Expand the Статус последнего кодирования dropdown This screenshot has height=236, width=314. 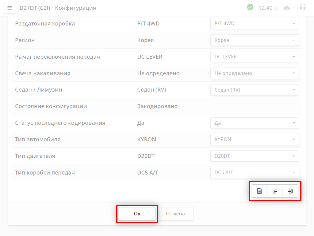tap(255, 123)
